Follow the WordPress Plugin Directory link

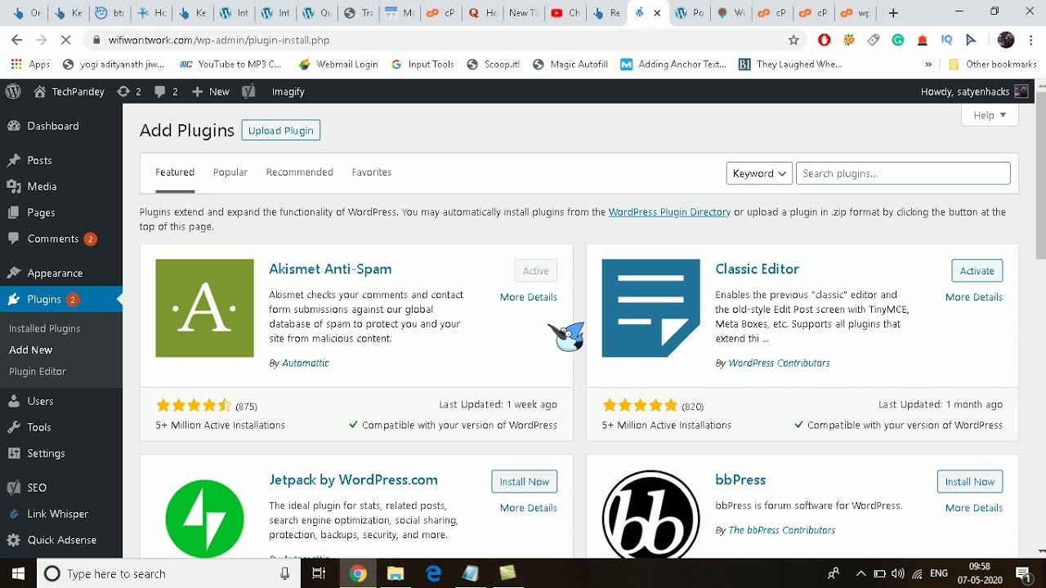point(669,212)
